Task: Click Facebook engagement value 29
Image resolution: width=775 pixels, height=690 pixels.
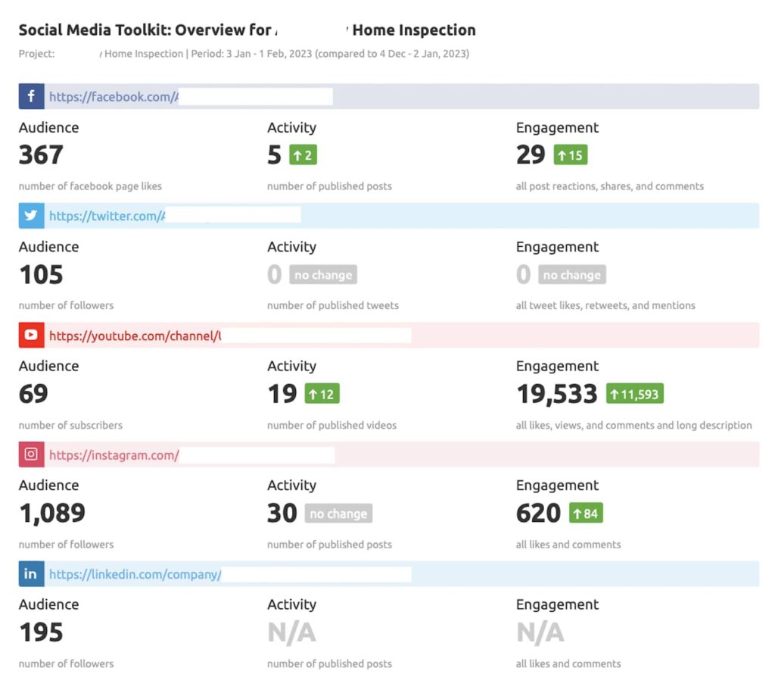Action: pyautogui.click(x=531, y=155)
